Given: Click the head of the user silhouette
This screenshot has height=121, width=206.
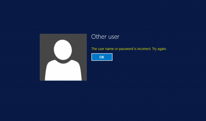Looking at the screenshot, I should pos(63,49).
